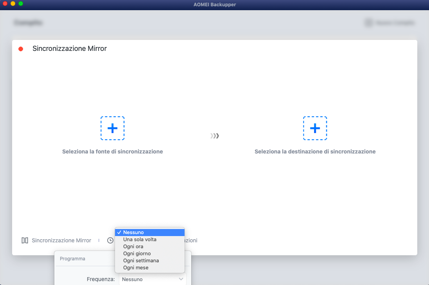Click the clock schedule icon
This screenshot has height=285, width=429.
click(x=110, y=240)
